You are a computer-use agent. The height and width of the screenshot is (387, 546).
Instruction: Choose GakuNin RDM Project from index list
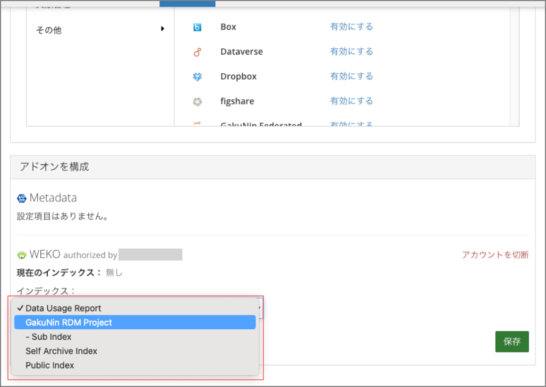[x=69, y=322]
